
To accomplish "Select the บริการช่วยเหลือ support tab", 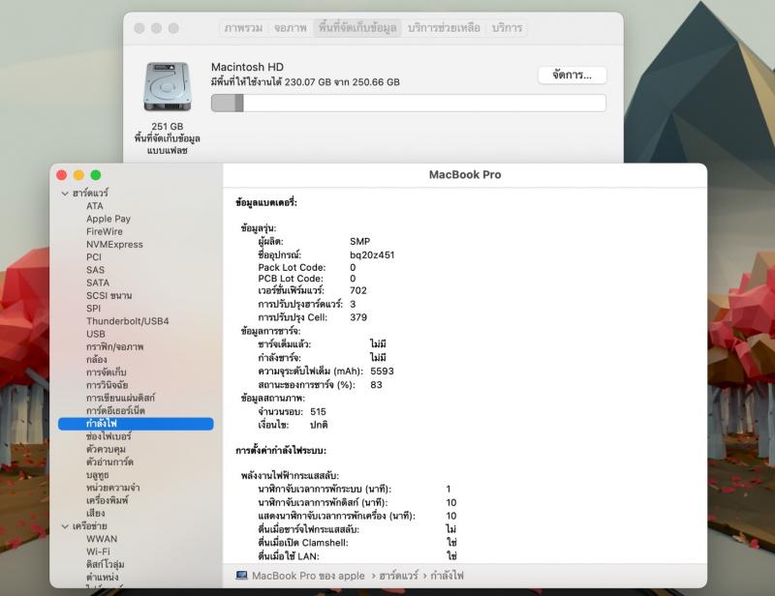I will click(x=443, y=28).
